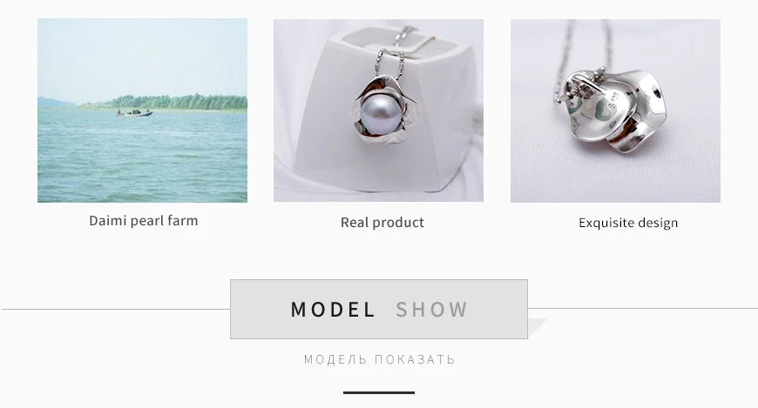
Task: Click the folded shadow corner of banner
Action: pos(537,327)
